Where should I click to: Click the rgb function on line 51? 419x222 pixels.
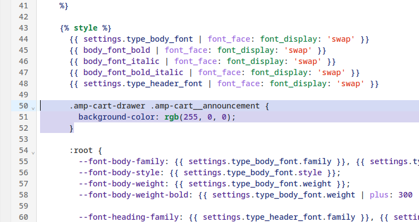[171, 117]
